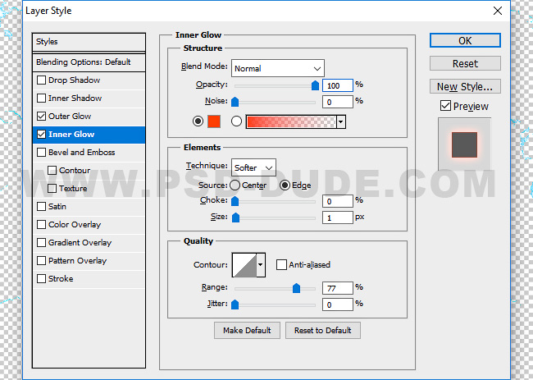
Task: Click the Make Default button
Action: pos(247,330)
